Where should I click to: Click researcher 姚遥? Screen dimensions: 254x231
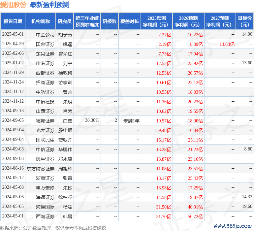tap(68, 44)
